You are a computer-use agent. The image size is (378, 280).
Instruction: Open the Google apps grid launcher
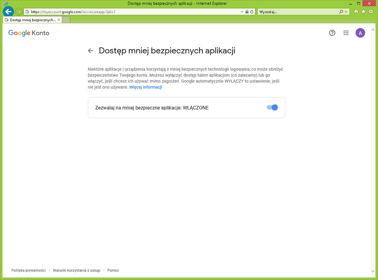click(x=346, y=33)
